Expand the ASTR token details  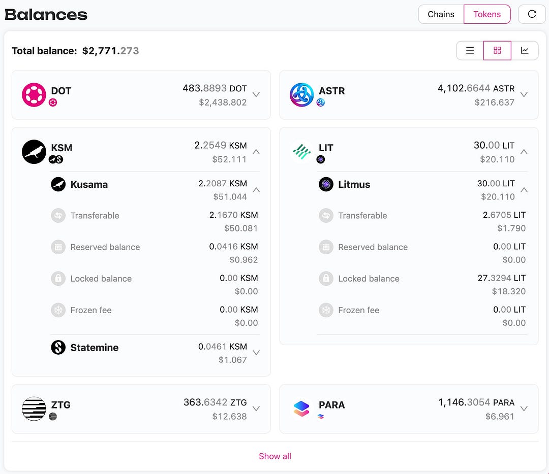click(x=524, y=95)
